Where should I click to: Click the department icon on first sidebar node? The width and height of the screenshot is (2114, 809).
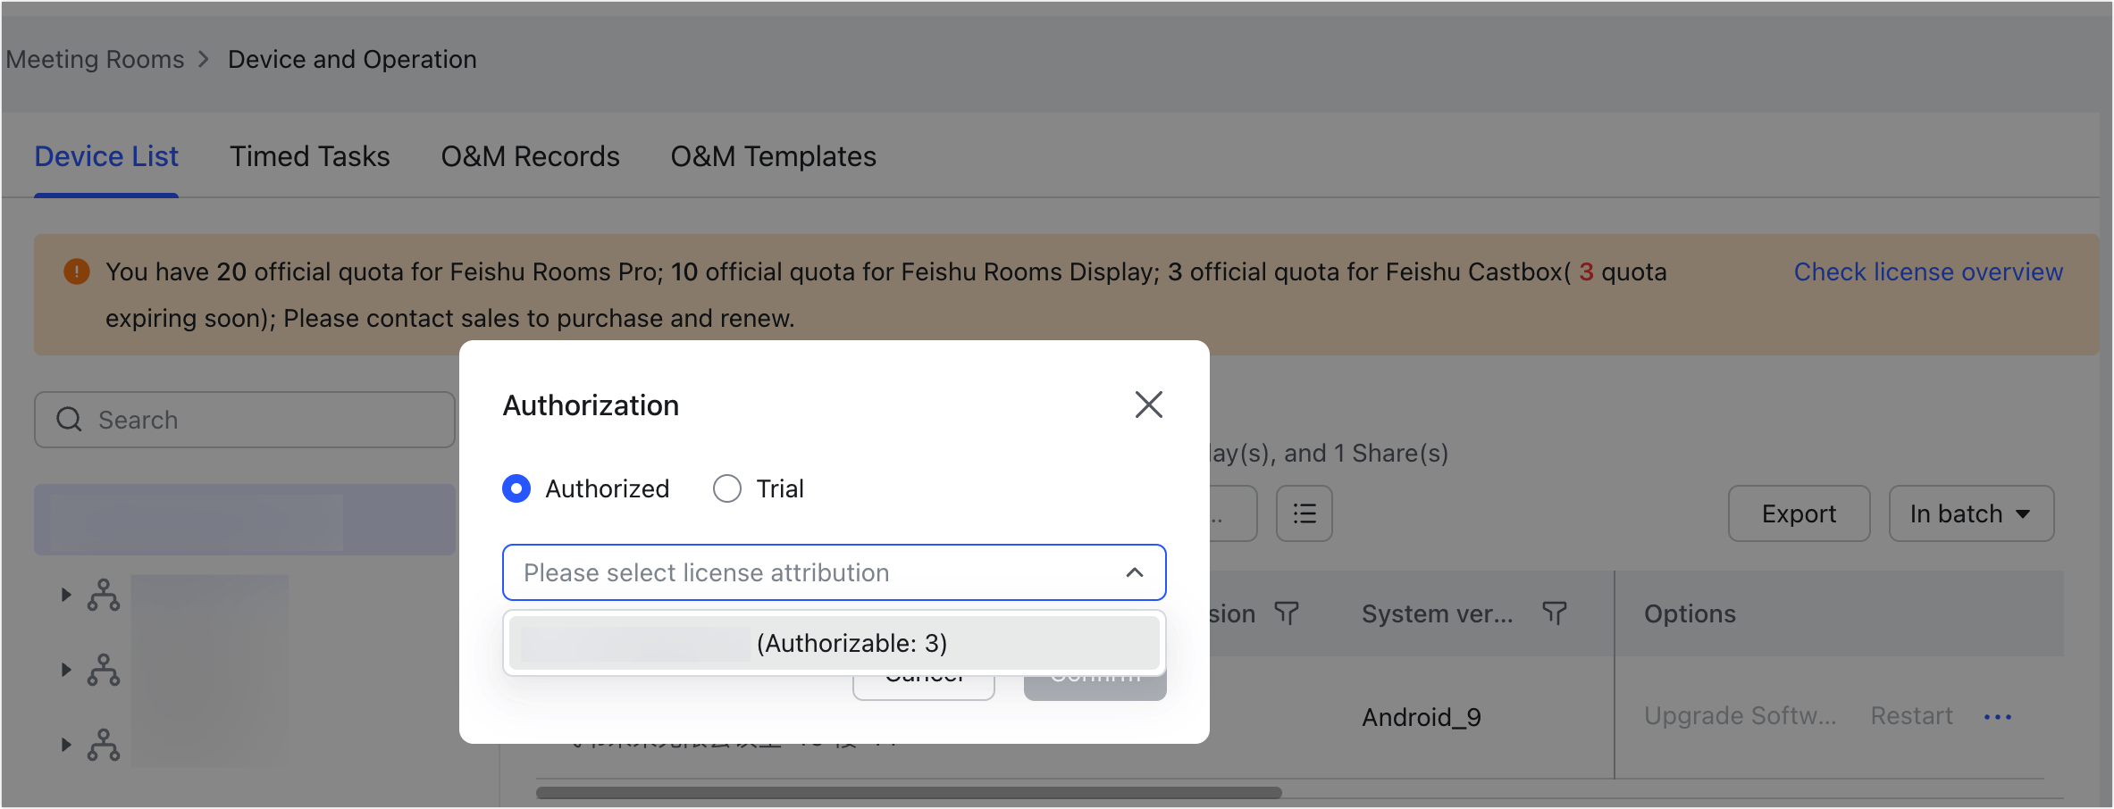[104, 595]
